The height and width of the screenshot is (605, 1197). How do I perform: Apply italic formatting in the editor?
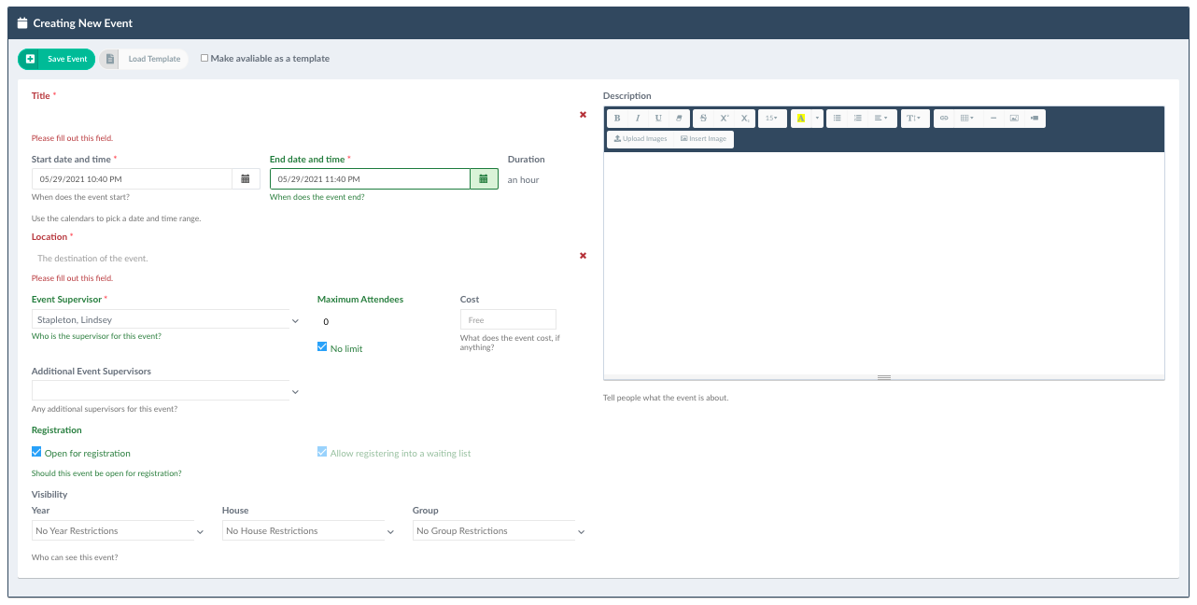(638, 119)
